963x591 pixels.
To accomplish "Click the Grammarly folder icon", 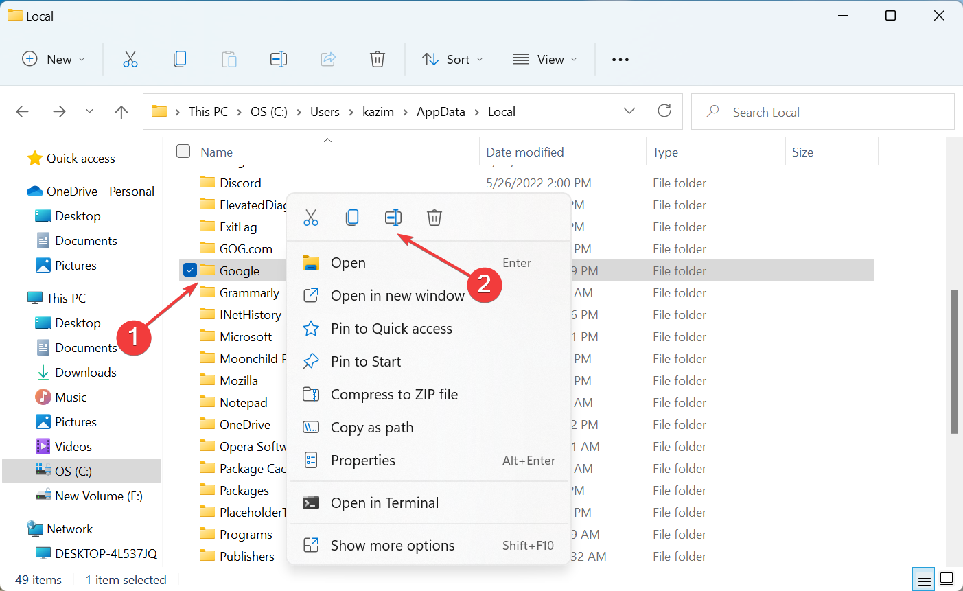I will point(207,292).
